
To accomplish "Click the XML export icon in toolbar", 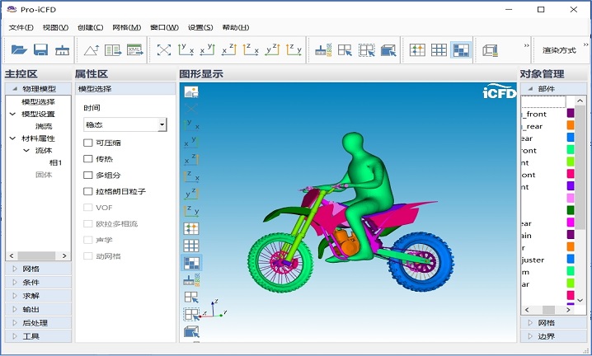I will tap(135, 50).
